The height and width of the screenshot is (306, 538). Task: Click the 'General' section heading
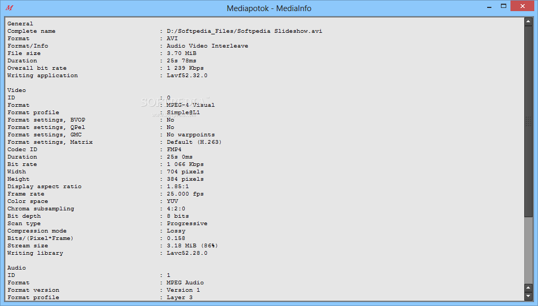(20, 24)
